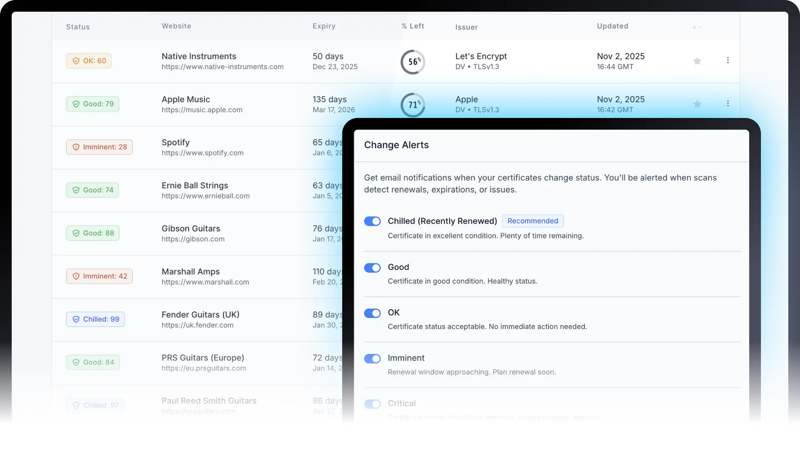
Task: Click the starred filter icon in table header
Action: pyautogui.click(x=697, y=27)
